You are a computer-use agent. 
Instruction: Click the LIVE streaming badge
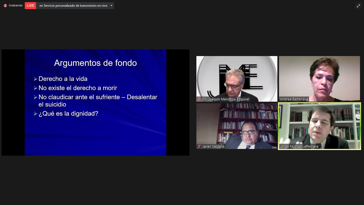tap(30, 6)
